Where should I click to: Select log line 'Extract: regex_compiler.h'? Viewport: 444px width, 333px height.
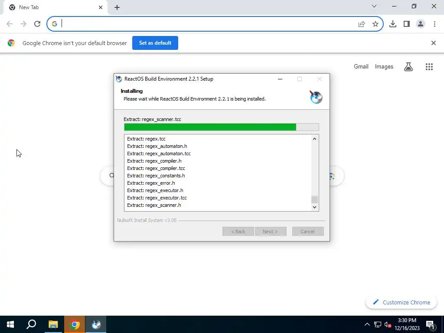[154, 161]
